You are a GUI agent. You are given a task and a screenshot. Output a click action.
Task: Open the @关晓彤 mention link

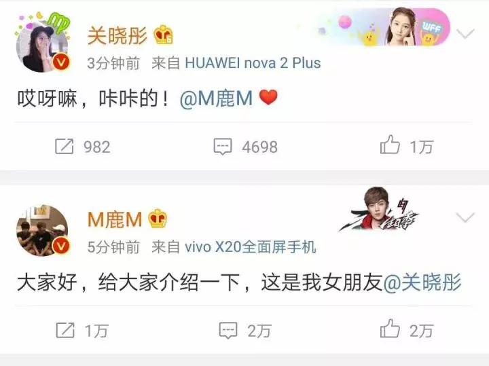click(422, 282)
